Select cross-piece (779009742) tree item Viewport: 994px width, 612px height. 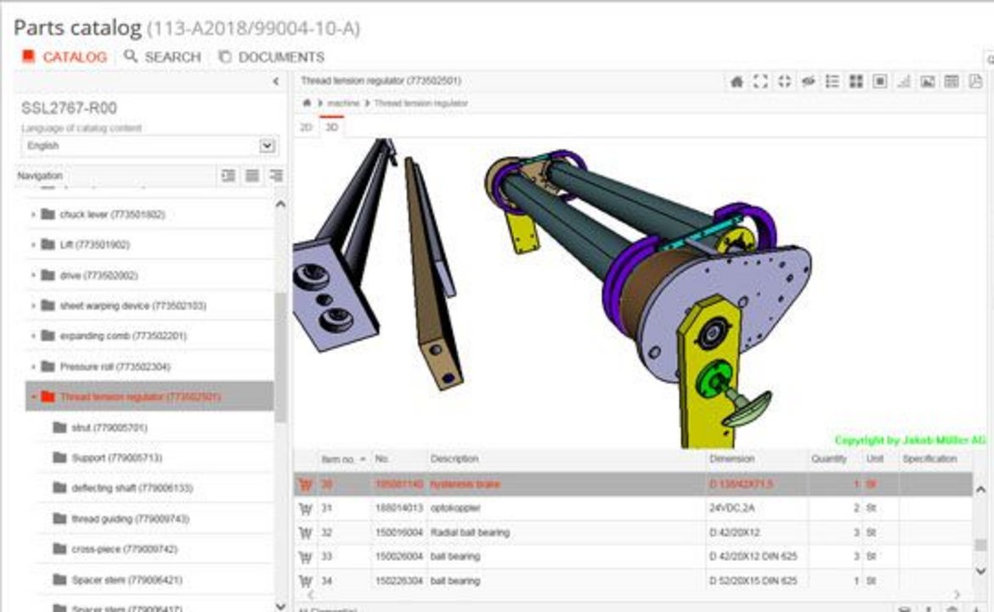[124, 549]
